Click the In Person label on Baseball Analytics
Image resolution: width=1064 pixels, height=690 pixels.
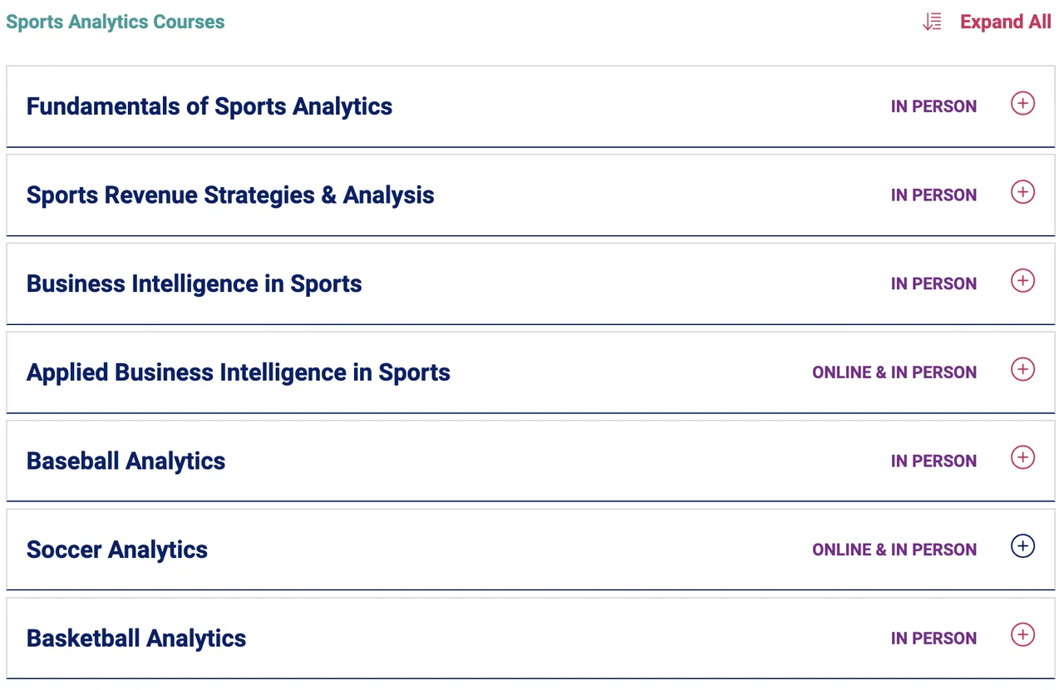coord(933,461)
